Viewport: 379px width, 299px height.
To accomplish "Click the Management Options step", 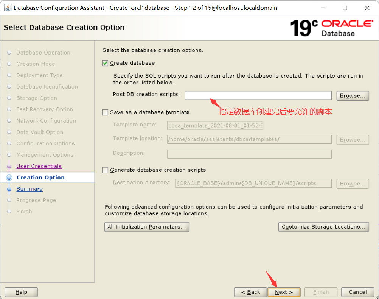I will click(45, 155).
